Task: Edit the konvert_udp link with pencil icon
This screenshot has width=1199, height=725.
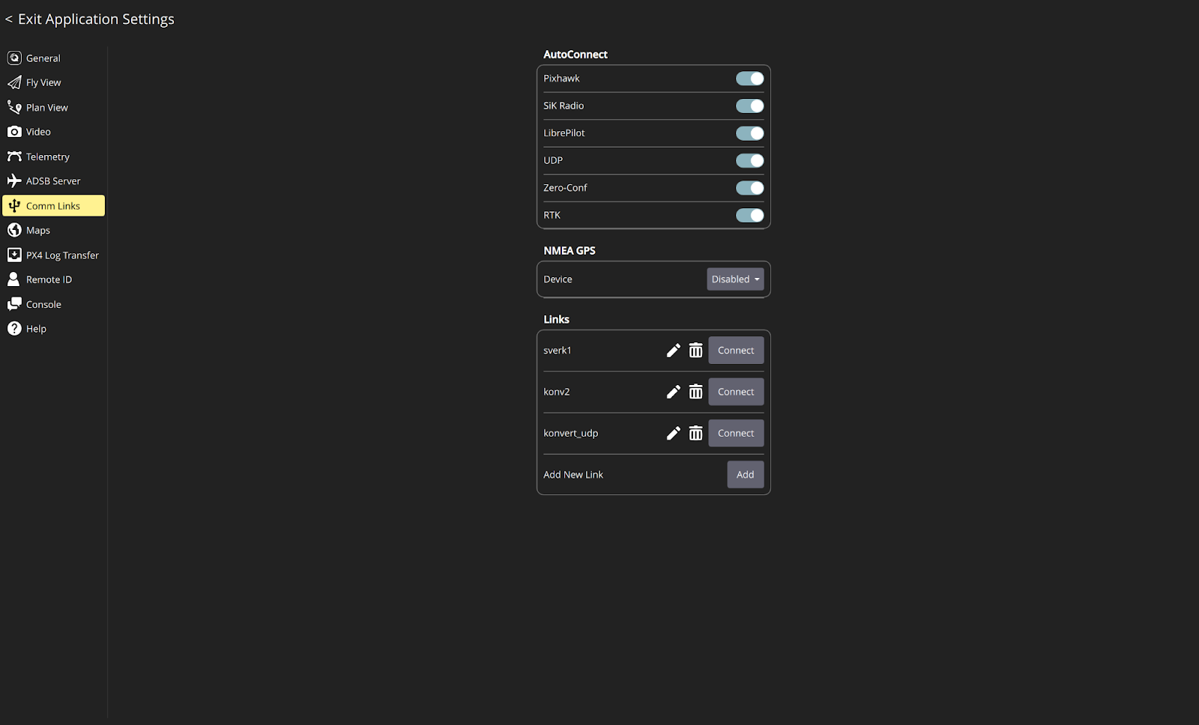Action: [673, 433]
